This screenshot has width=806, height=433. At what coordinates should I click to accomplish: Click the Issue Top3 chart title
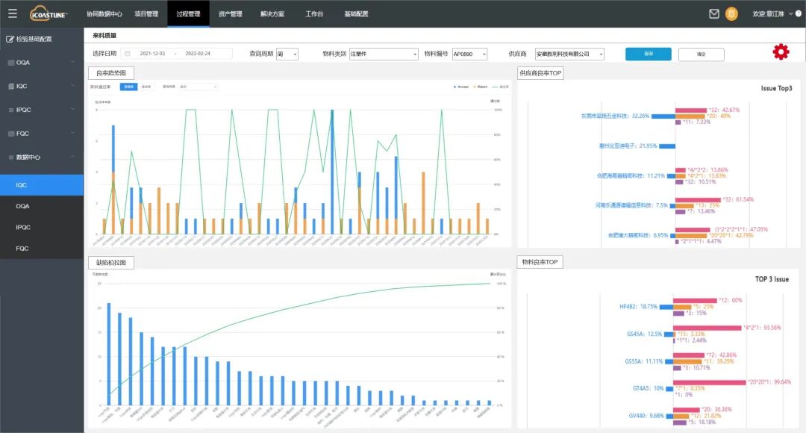777,88
